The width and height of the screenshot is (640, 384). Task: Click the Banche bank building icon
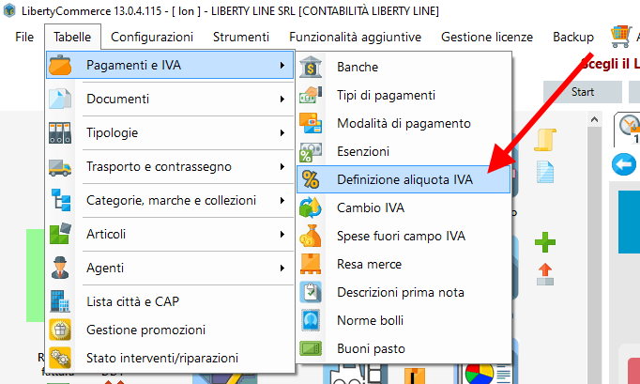tap(311, 67)
